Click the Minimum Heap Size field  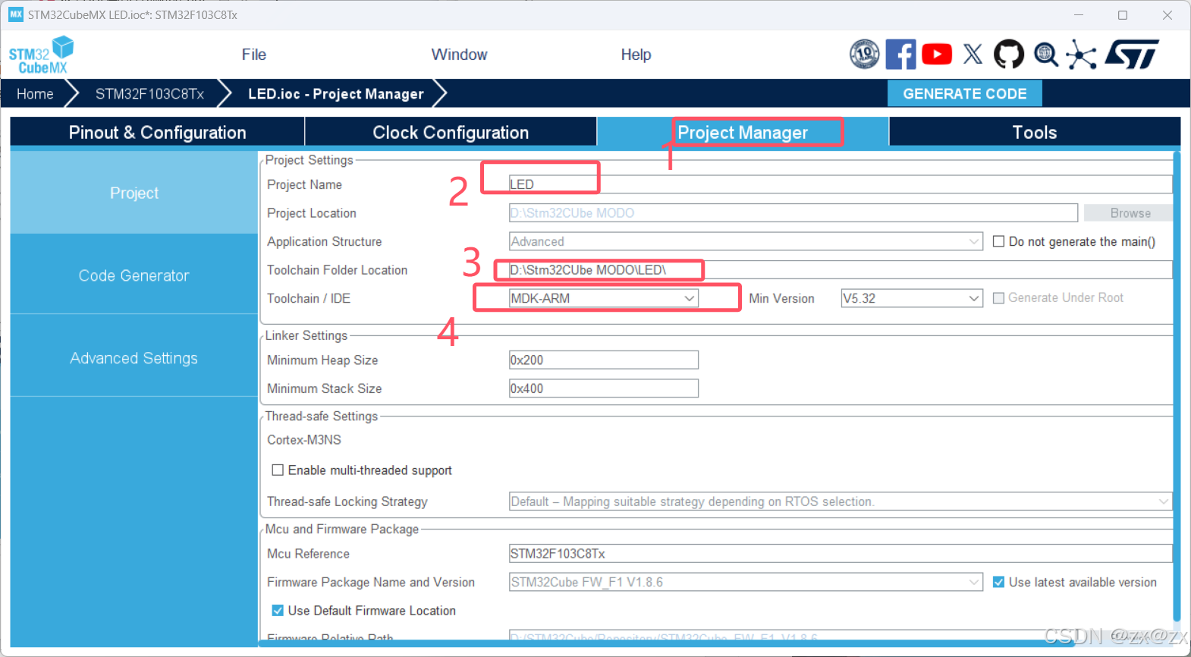[x=604, y=360]
